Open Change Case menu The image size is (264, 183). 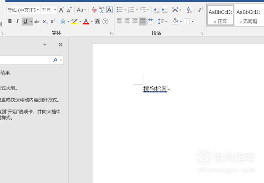click(81, 10)
